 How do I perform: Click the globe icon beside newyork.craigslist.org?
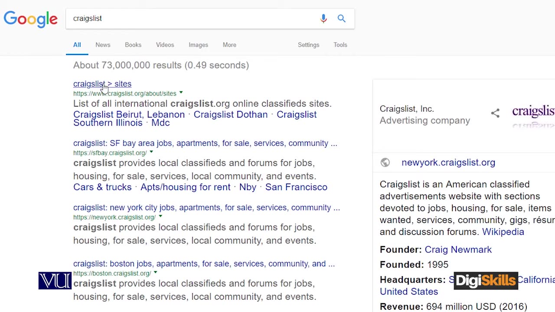coord(385,162)
